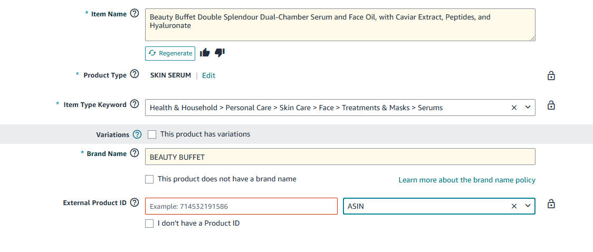593x252 pixels.
Task: Tick 'I don't have a Product ID'
Action: coord(149,224)
